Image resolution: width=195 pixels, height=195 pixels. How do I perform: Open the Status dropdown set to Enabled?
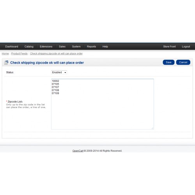(x=59, y=73)
